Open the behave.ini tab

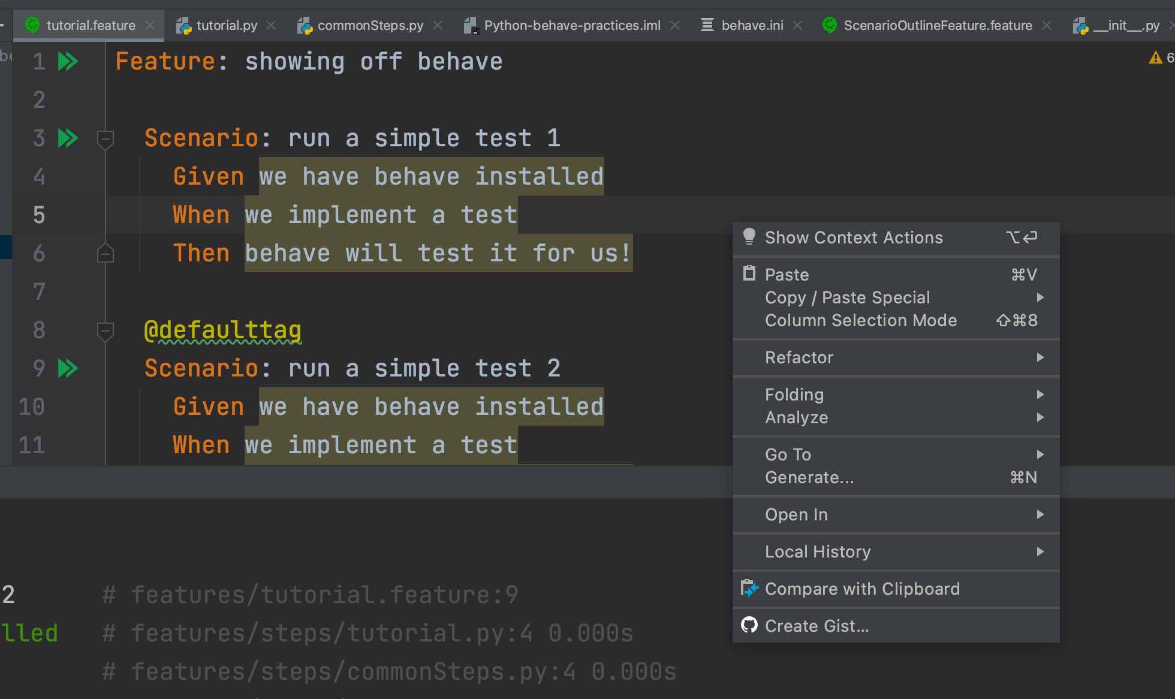point(752,25)
